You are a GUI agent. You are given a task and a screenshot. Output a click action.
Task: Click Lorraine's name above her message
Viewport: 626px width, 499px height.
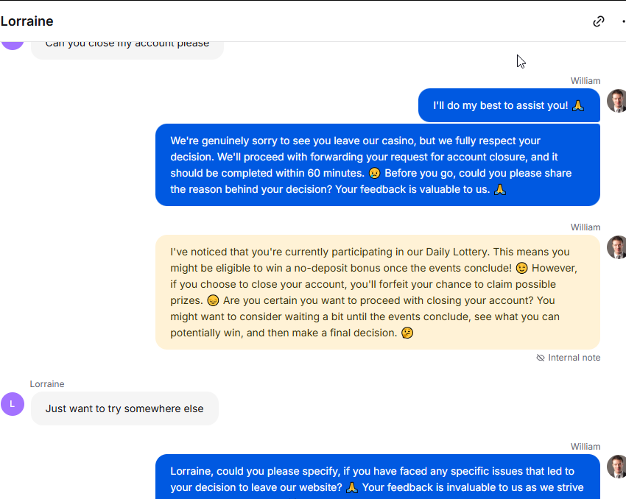[47, 384]
